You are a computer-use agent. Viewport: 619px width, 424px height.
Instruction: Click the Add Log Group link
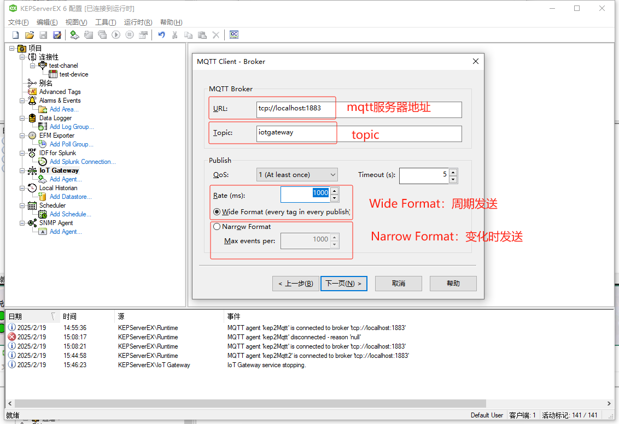pyautogui.click(x=72, y=127)
